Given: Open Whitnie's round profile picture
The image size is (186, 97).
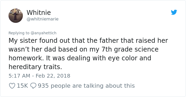Looking at the screenshot, I should point(16,16).
